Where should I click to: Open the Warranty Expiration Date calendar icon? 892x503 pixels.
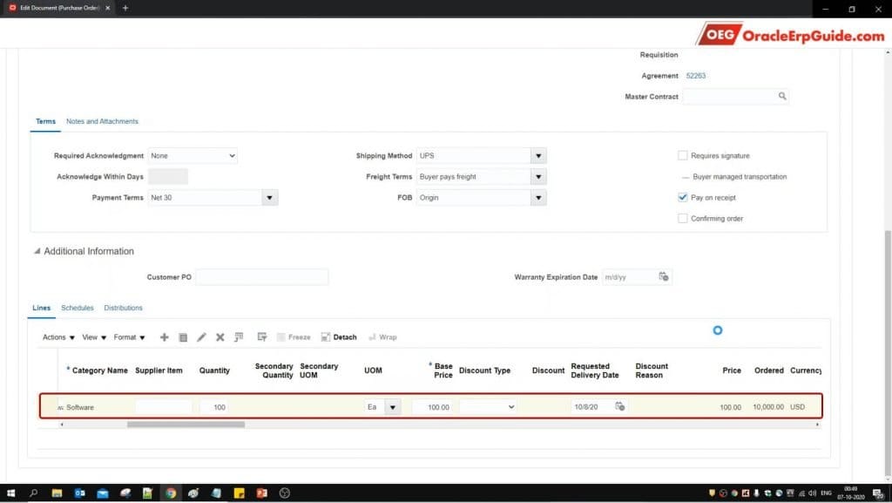tap(664, 277)
